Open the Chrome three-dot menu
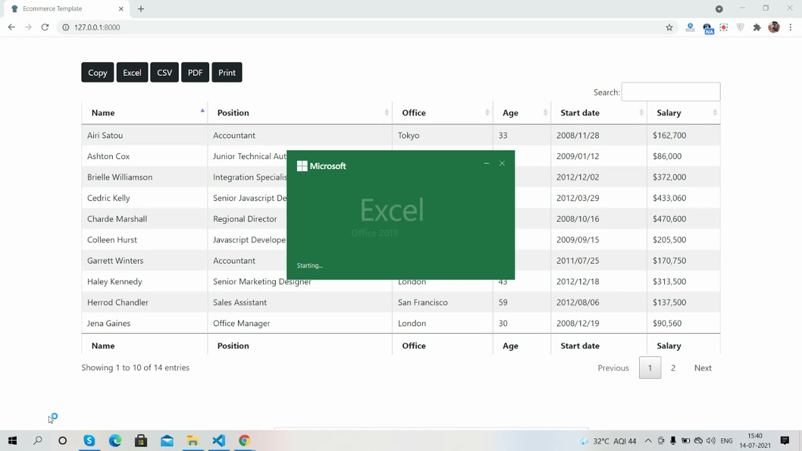Screen dimensions: 802x451 point(791,28)
